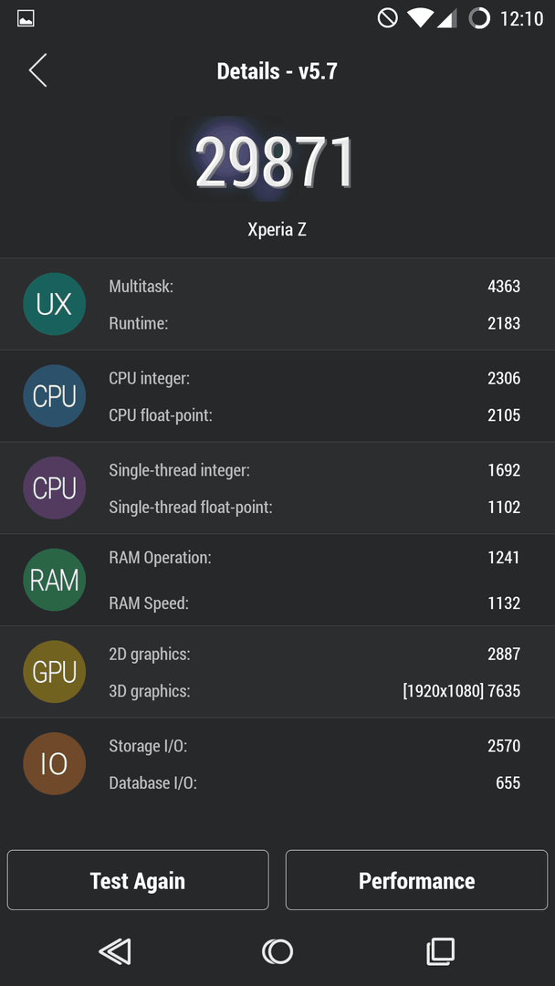This screenshot has height=986, width=555.
Task: Tap the green RAM category icon
Action: [55, 580]
